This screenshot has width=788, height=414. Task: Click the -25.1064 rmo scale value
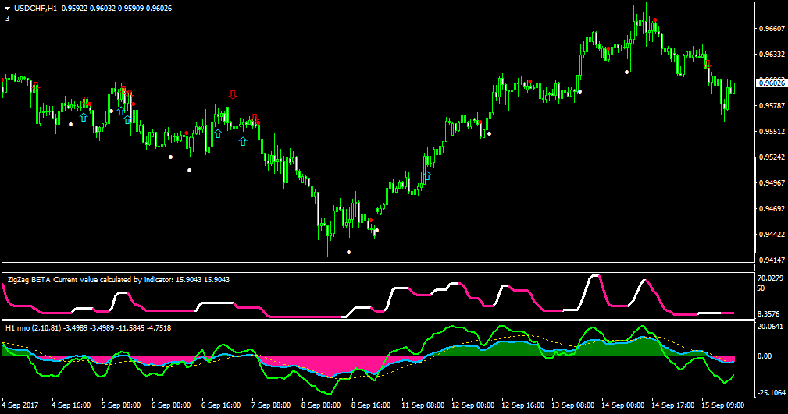772,392
